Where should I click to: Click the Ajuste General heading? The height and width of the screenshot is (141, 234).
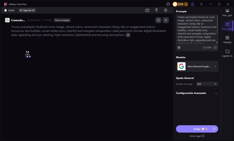coord(185,78)
